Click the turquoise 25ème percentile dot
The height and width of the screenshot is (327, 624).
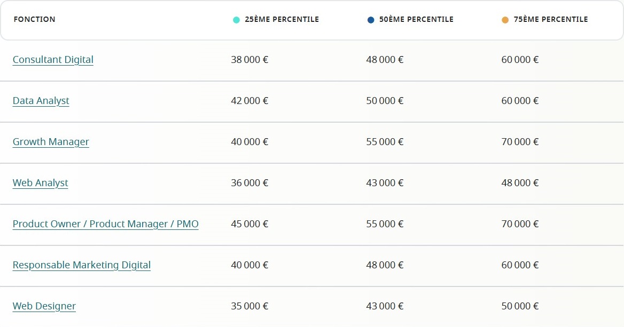(236, 20)
